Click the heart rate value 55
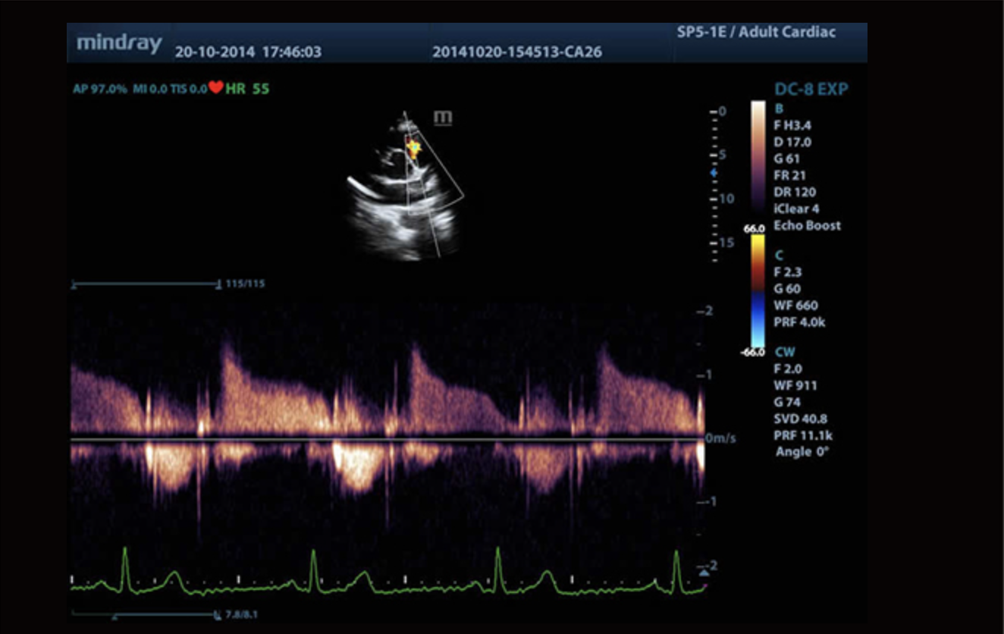The width and height of the screenshot is (1004, 634). point(261,89)
